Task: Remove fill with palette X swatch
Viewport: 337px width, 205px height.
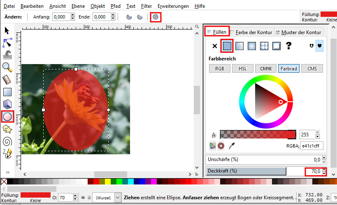Action: click(x=4, y=182)
